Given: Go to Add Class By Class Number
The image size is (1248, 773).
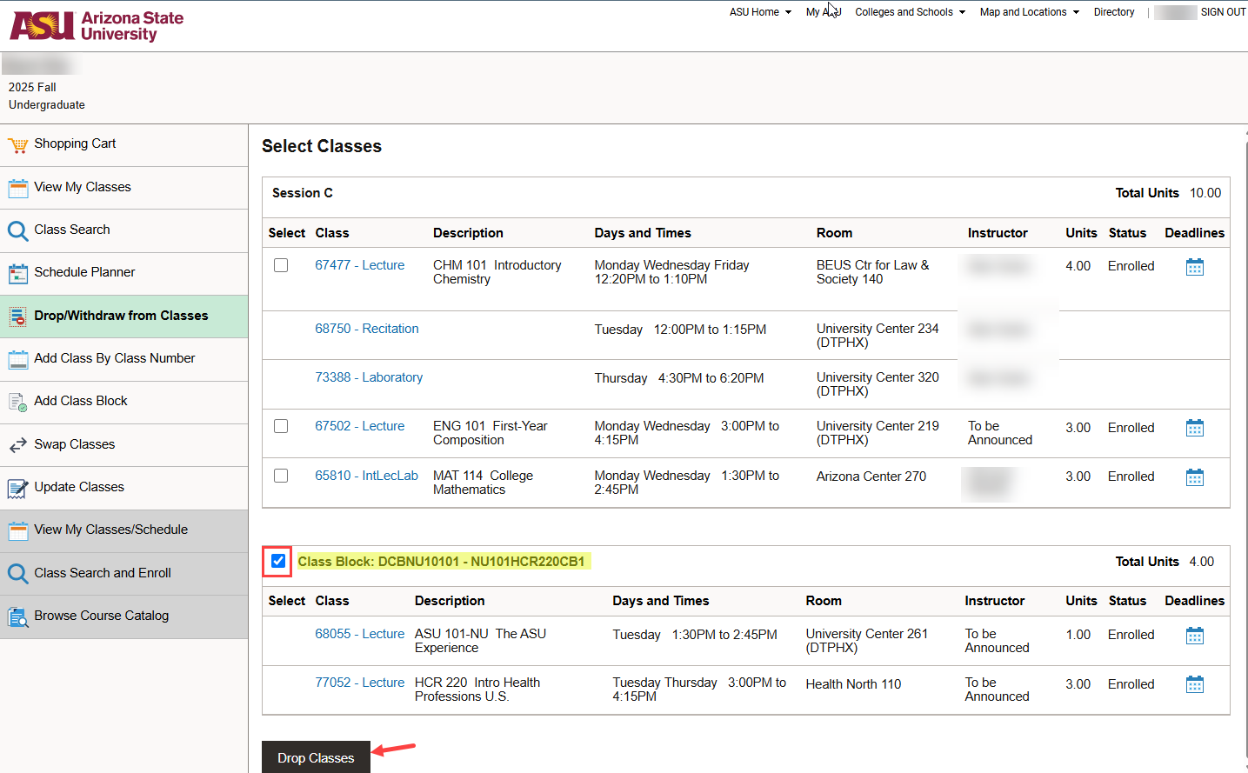Looking at the screenshot, I should pos(114,358).
